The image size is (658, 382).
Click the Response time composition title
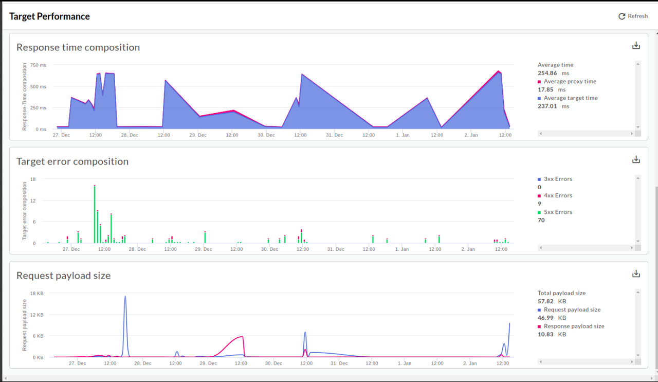pyautogui.click(x=78, y=47)
